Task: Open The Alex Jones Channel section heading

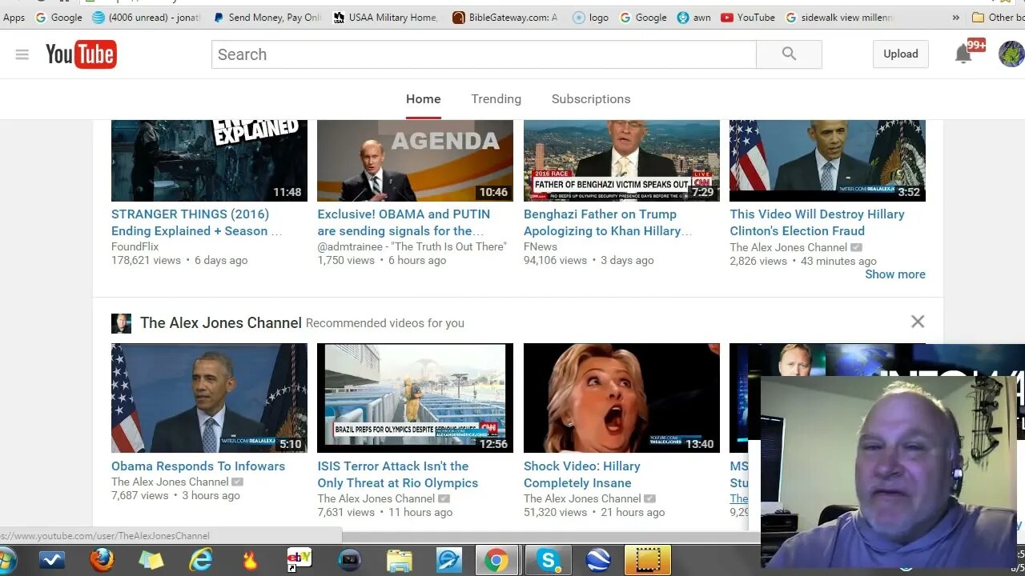Action: pos(221,323)
